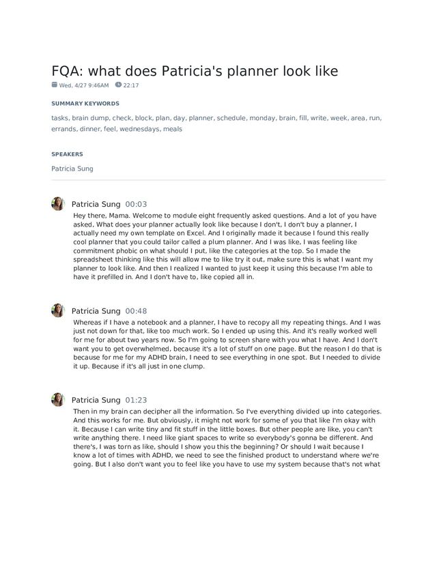Click the 22:17 duration text

click(x=131, y=86)
